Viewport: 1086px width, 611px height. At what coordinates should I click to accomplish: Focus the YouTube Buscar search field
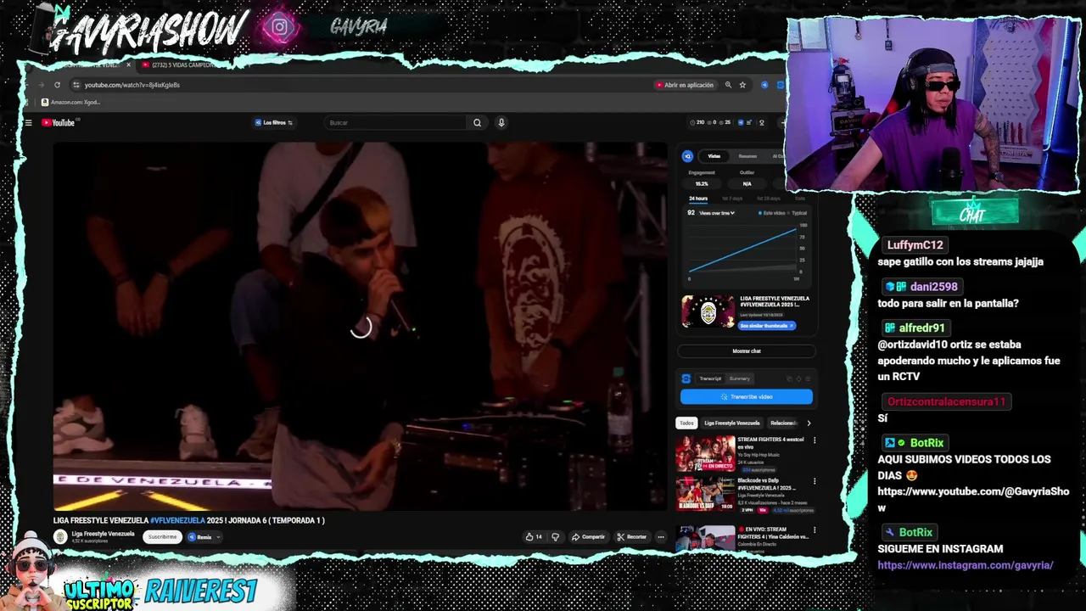pos(395,123)
